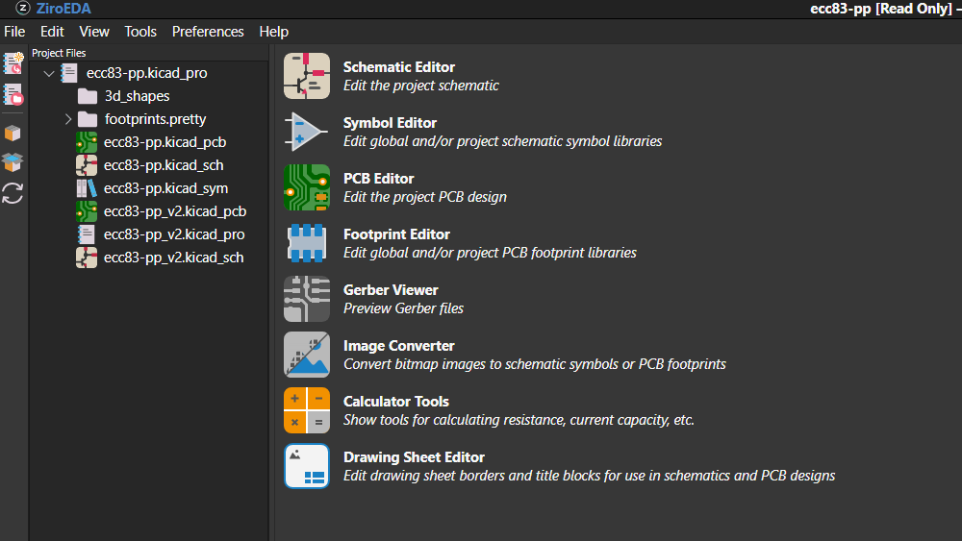Click 'Convert bitmap images to schematic symbols' description
962x541 pixels.
point(534,364)
